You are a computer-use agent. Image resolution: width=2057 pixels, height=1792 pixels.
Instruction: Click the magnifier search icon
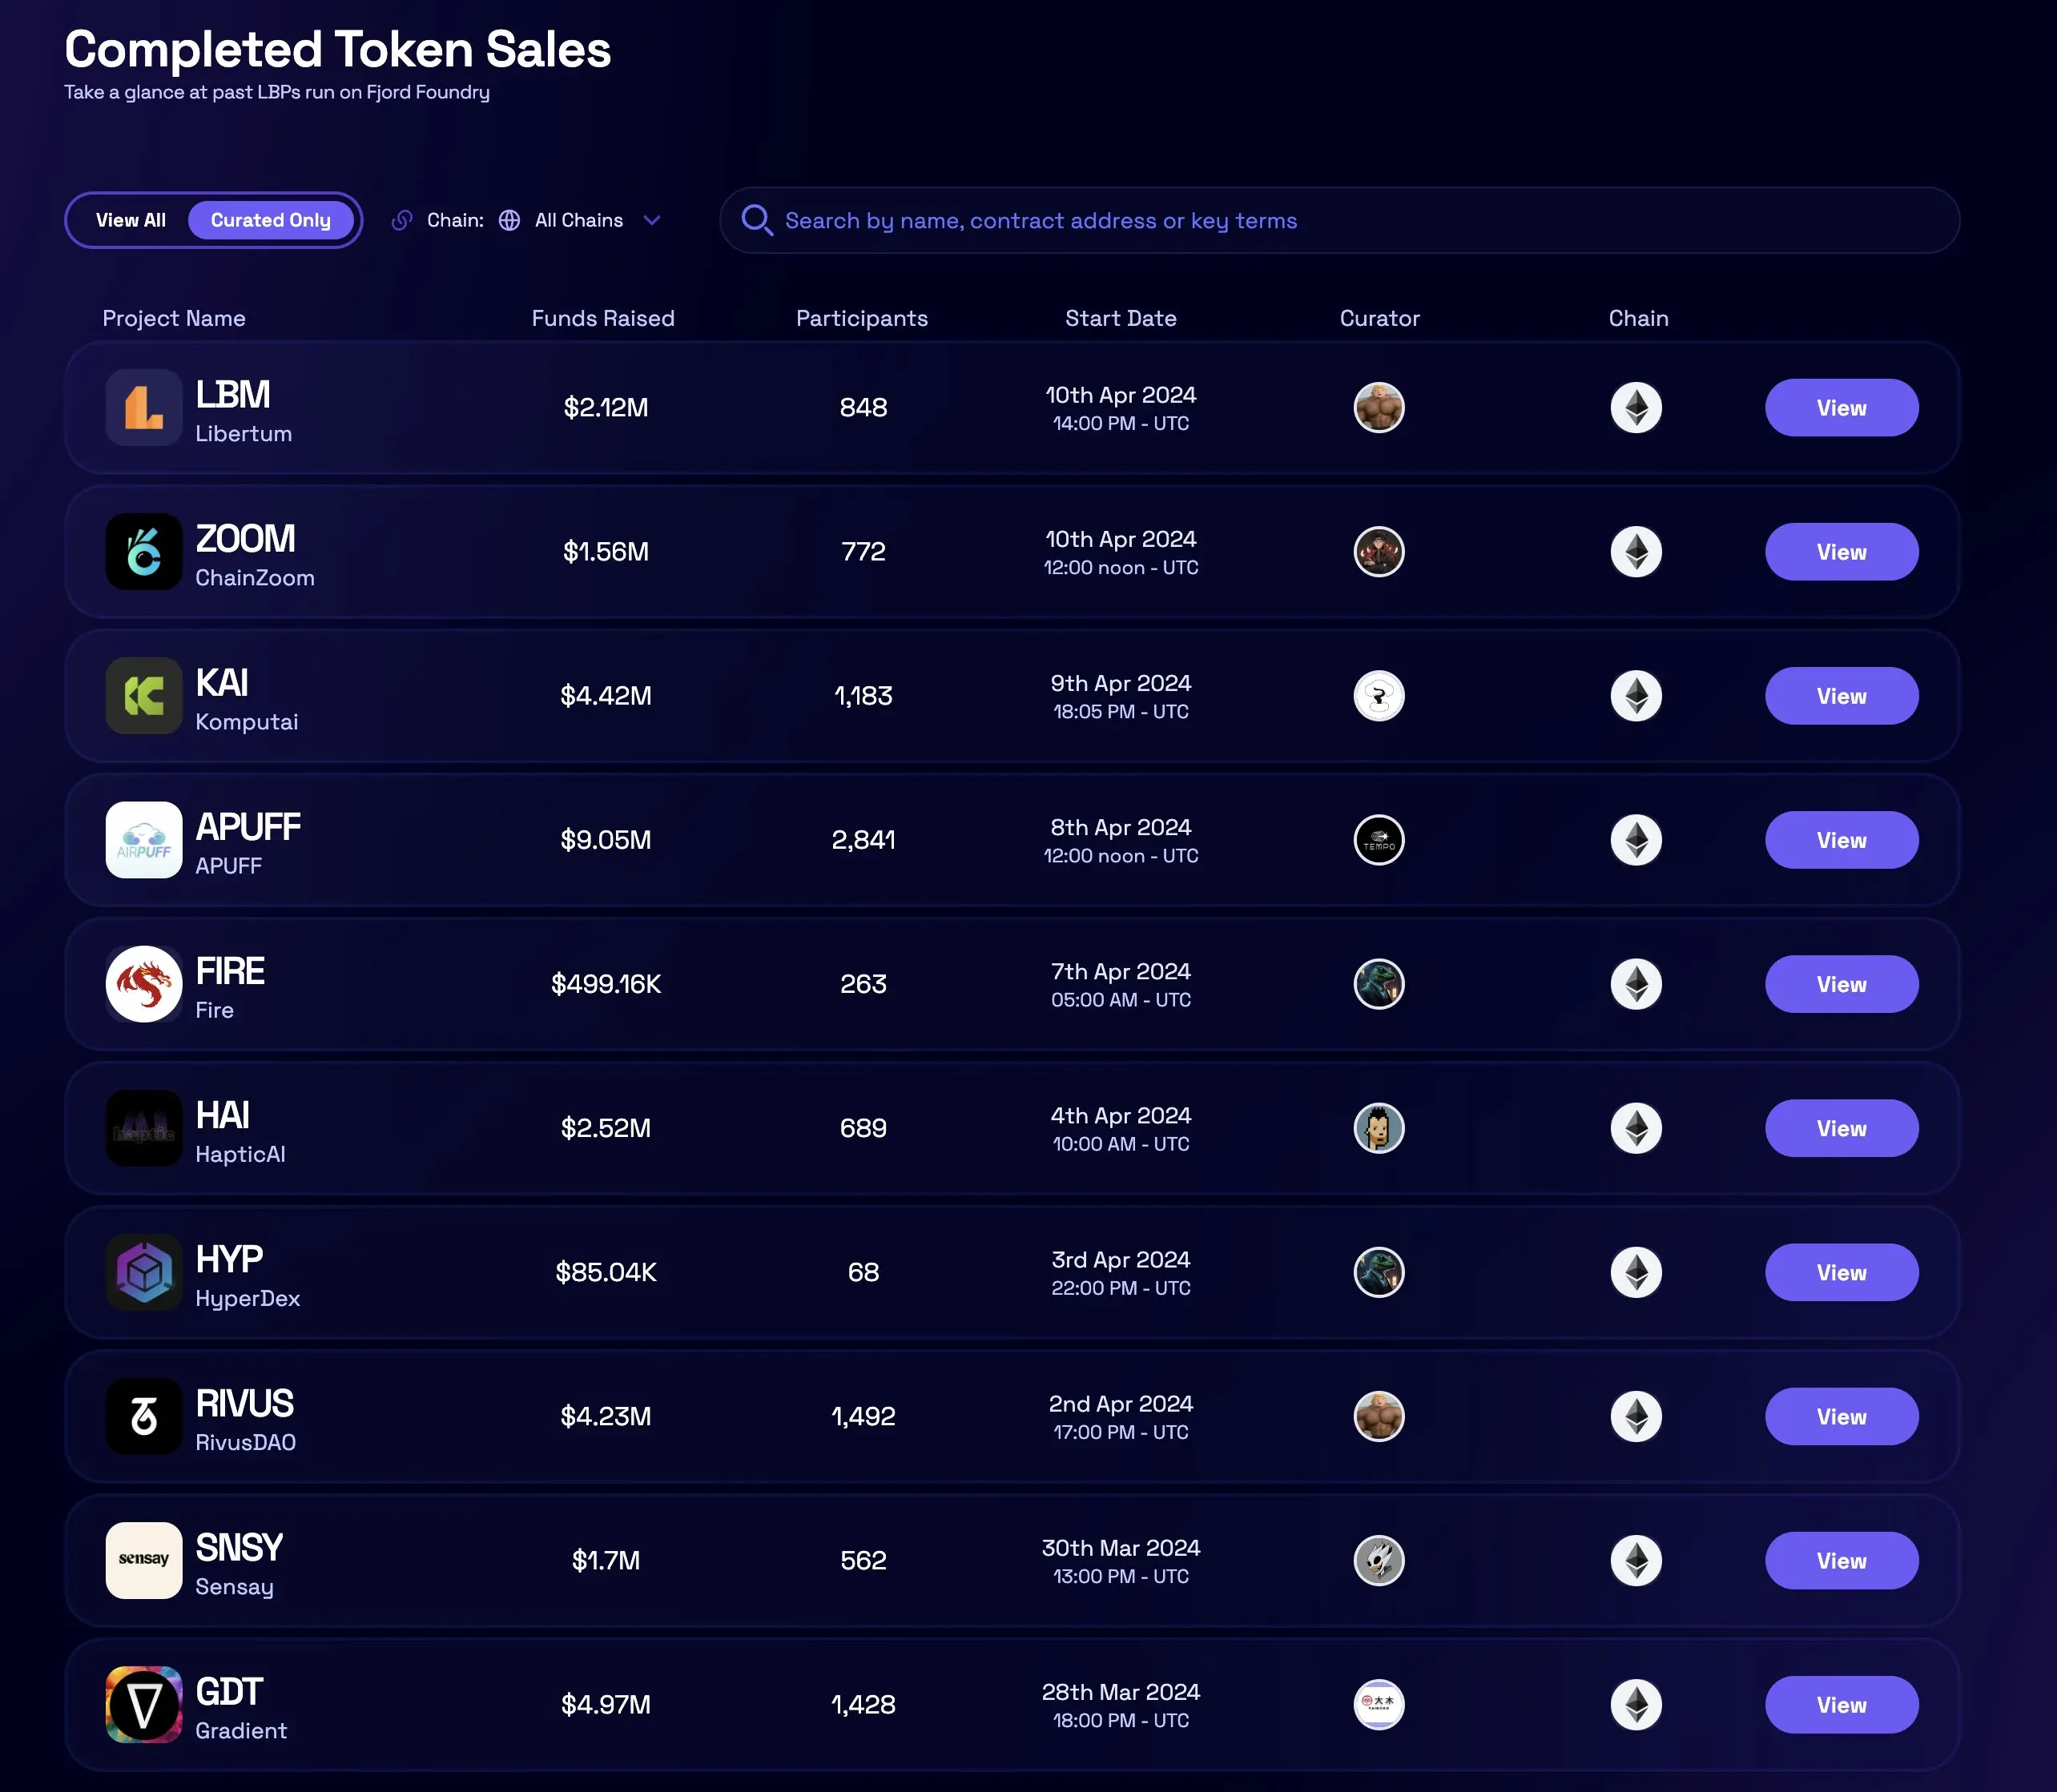(756, 220)
